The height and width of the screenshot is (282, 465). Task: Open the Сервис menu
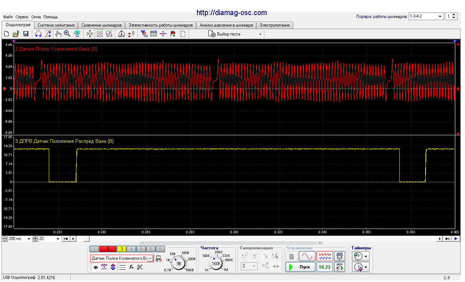pos(22,17)
